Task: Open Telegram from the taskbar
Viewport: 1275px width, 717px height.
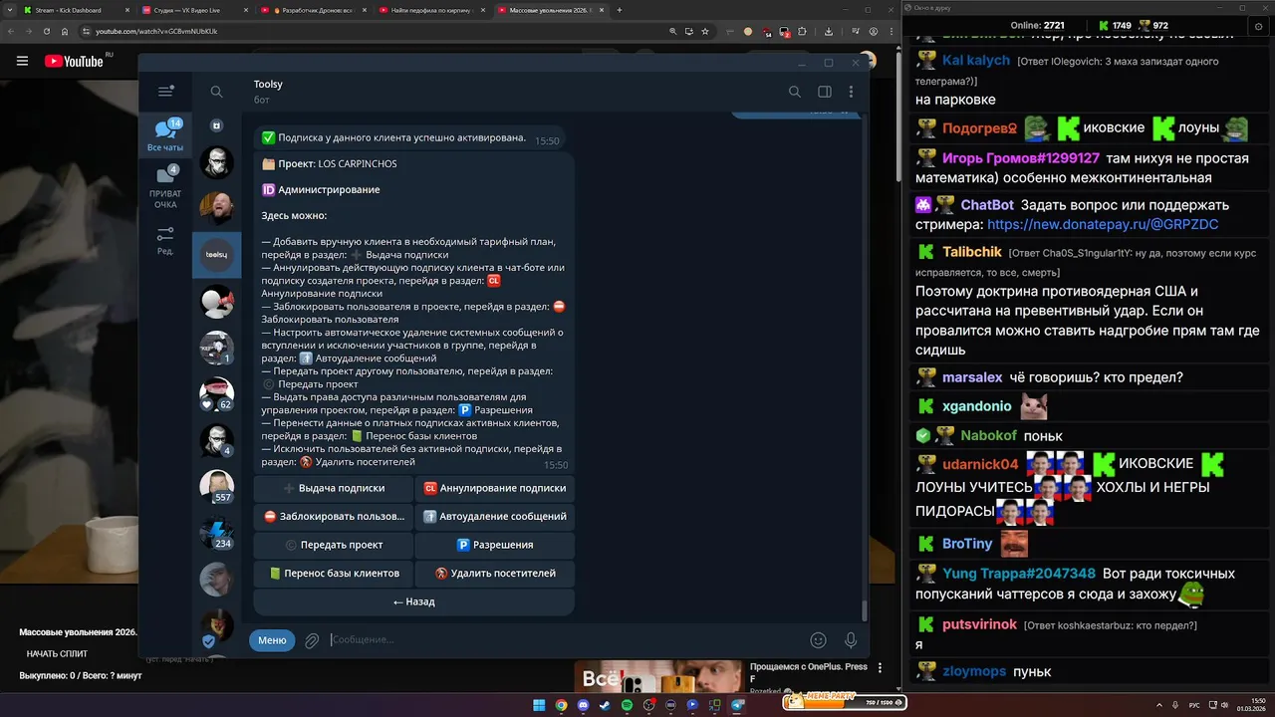Action: coord(737,705)
